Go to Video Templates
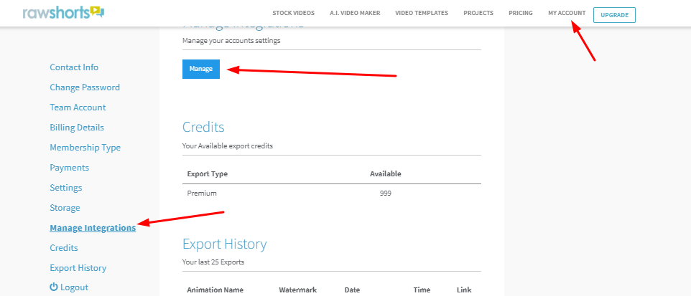This screenshot has height=296, width=691. point(422,13)
